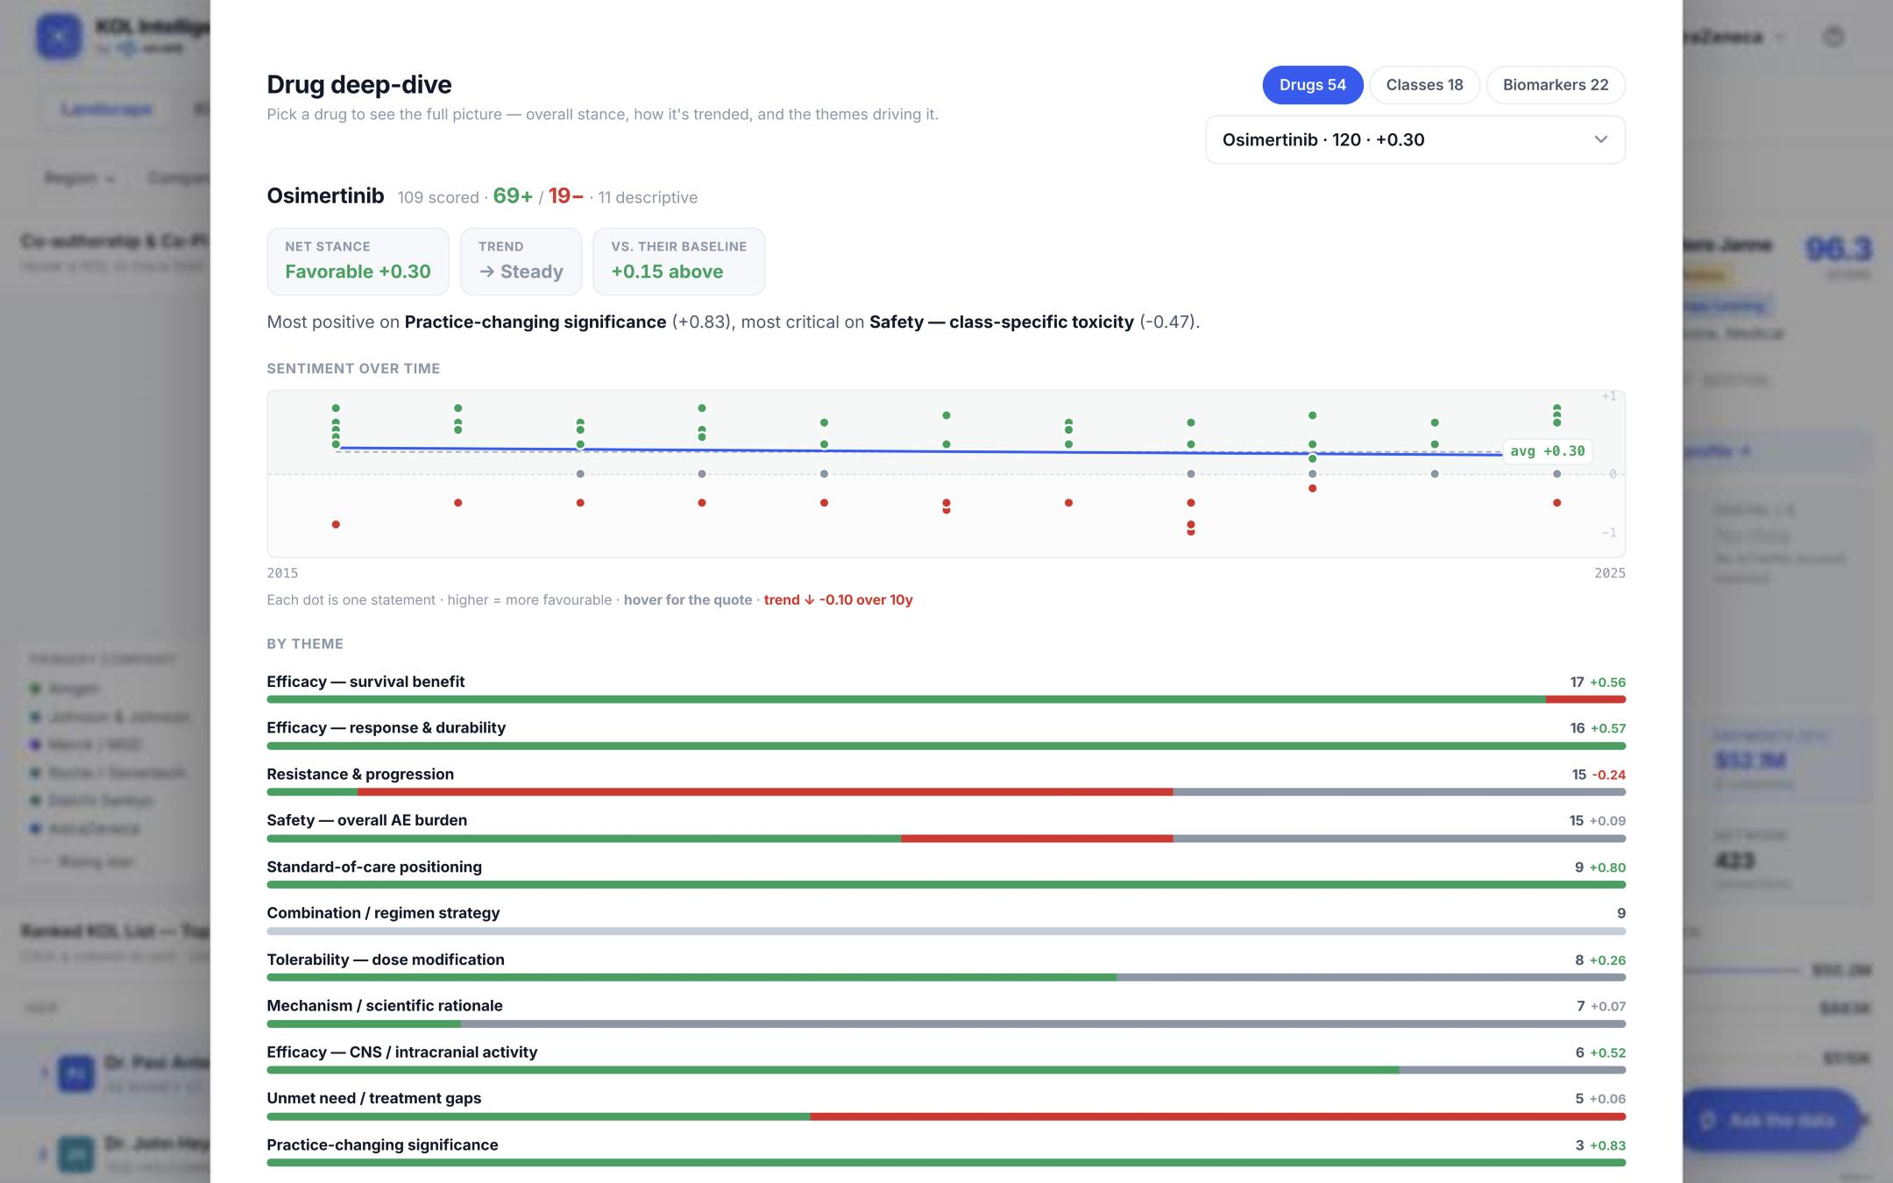Viewport: 1893px width, 1183px height.
Task: Select Mechanism / scientific rationale theme
Action: tap(946, 1012)
